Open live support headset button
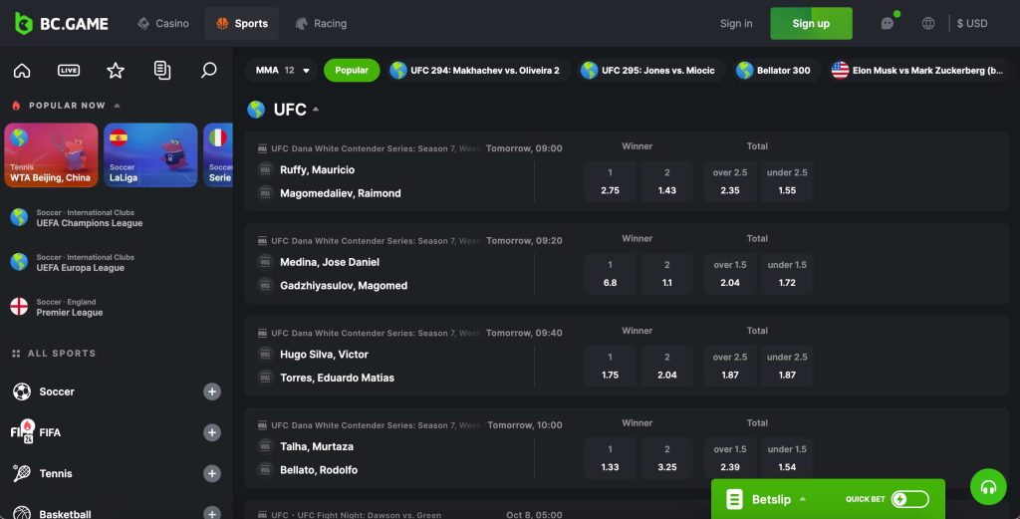 point(988,486)
